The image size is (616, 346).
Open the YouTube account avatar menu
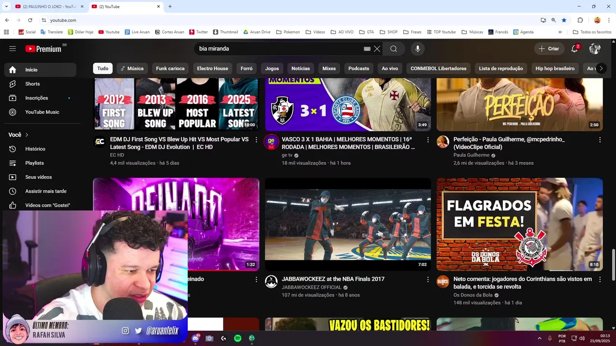[x=595, y=49]
